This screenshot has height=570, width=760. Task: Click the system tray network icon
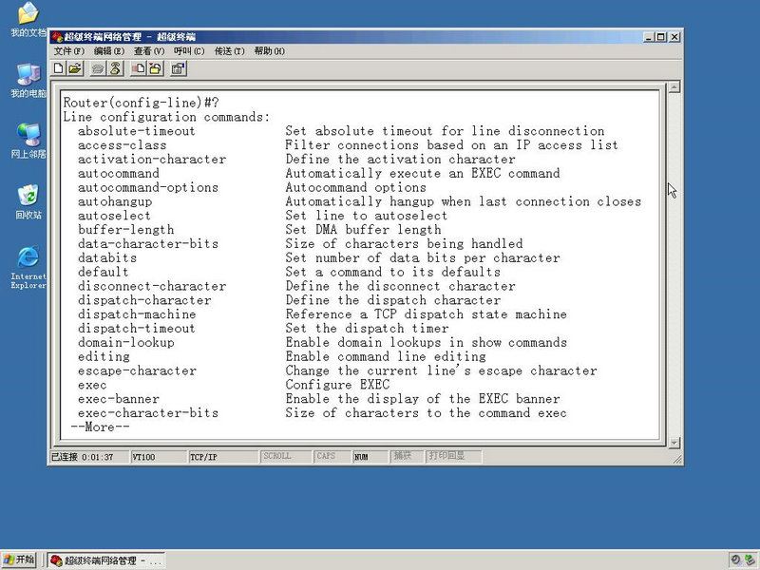pyautogui.click(x=750, y=560)
